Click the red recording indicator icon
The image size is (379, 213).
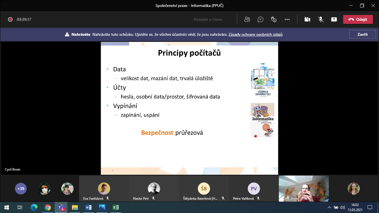point(10,19)
